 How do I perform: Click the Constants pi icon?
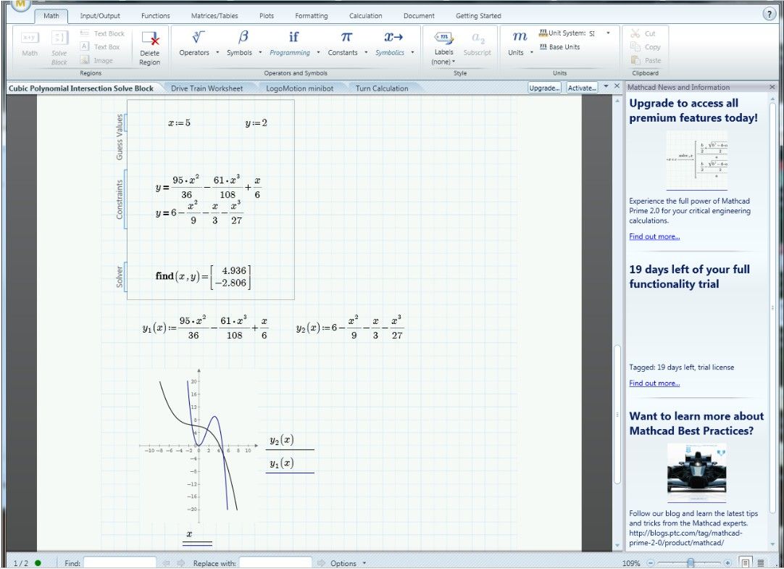[346, 37]
